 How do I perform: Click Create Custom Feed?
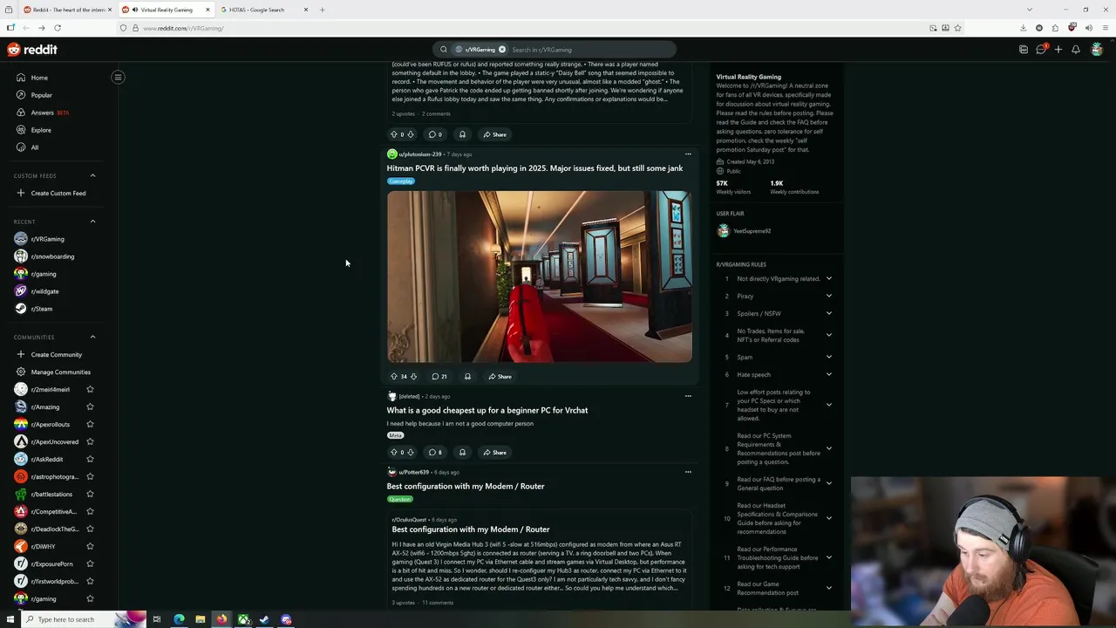(58, 193)
